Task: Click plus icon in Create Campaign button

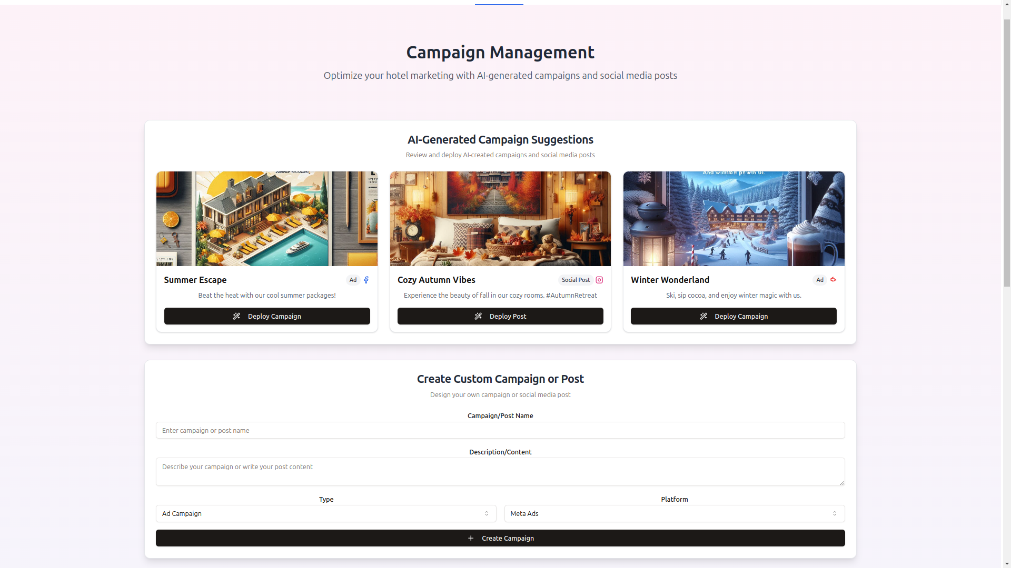Action: point(471,538)
